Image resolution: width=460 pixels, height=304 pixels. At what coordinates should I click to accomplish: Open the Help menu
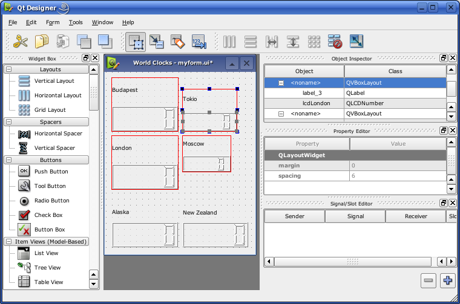(x=128, y=22)
